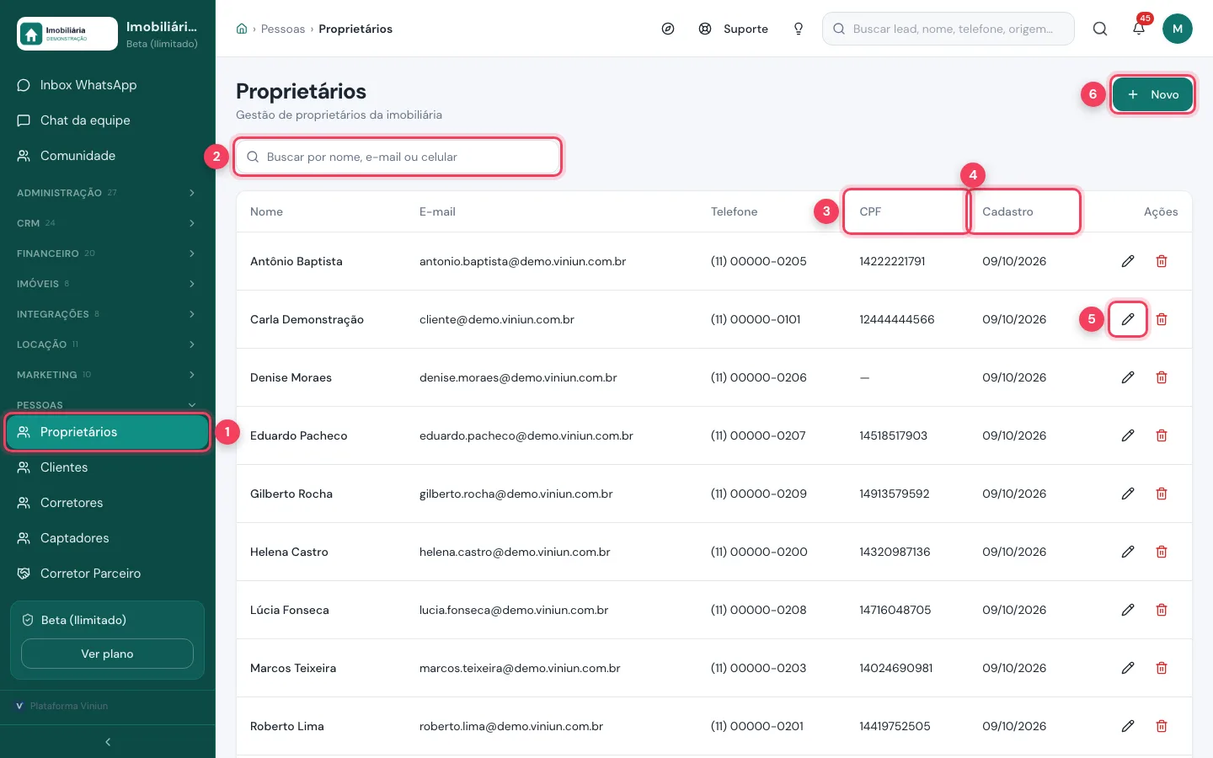Screen dimensions: 1213x758
Task: Open the Suporte link
Action: click(x=734, y=29)
